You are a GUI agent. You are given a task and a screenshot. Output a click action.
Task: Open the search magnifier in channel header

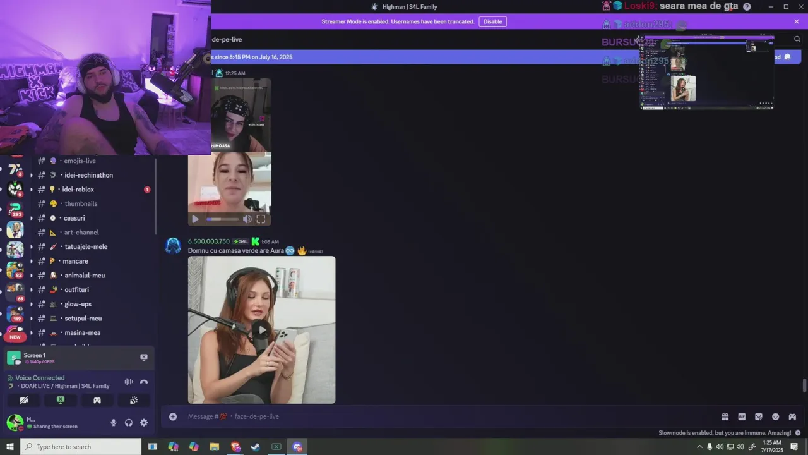point(797,39)
